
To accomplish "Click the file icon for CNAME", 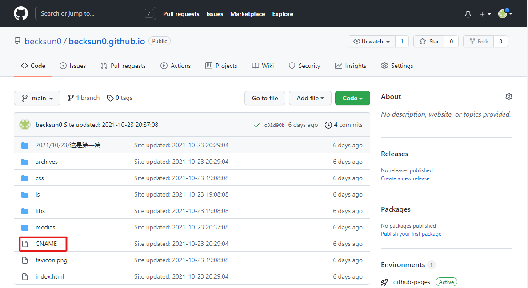I will coord(25,244).
